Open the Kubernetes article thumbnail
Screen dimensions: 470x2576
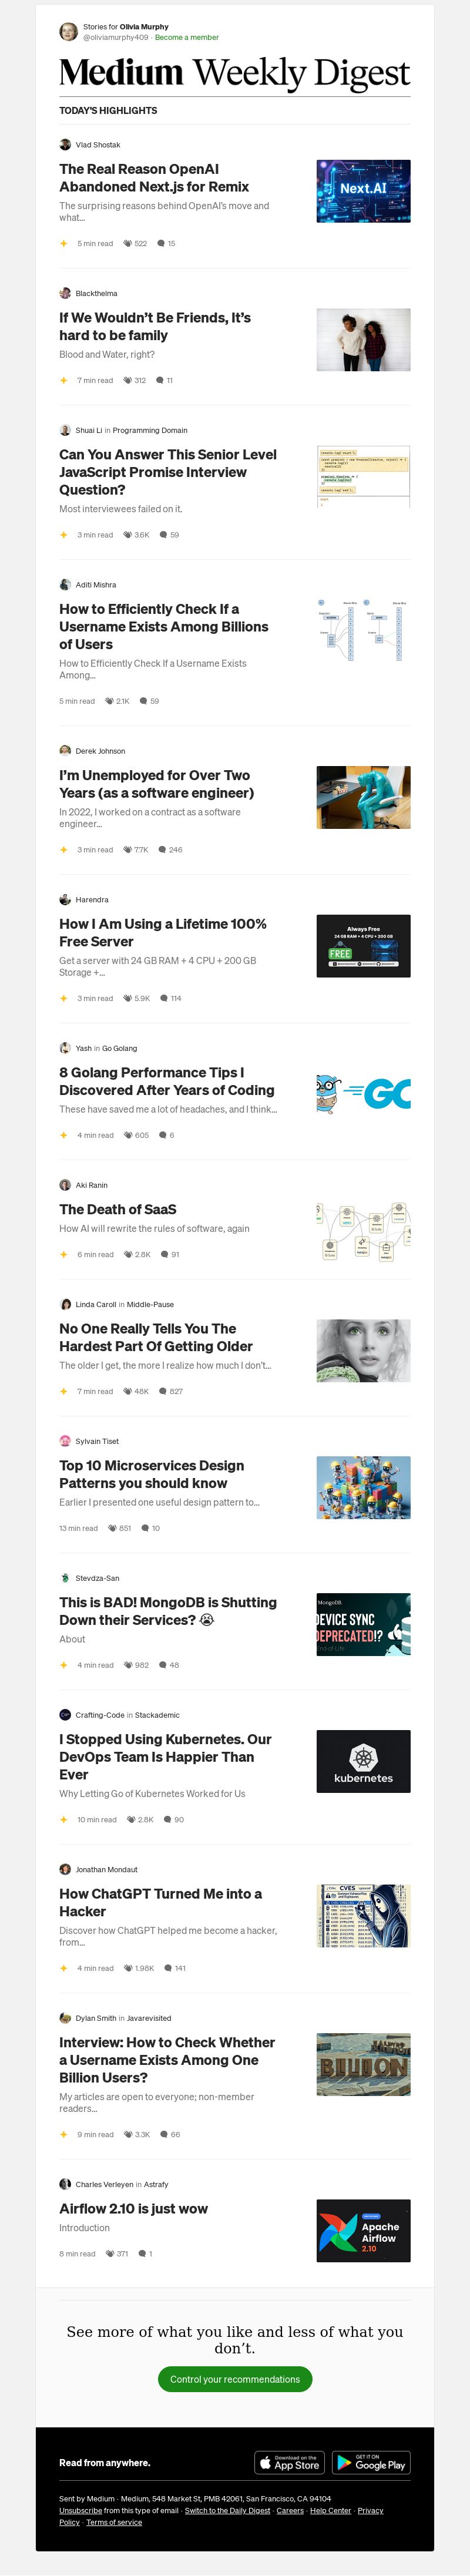click(x=363, y=1761)
